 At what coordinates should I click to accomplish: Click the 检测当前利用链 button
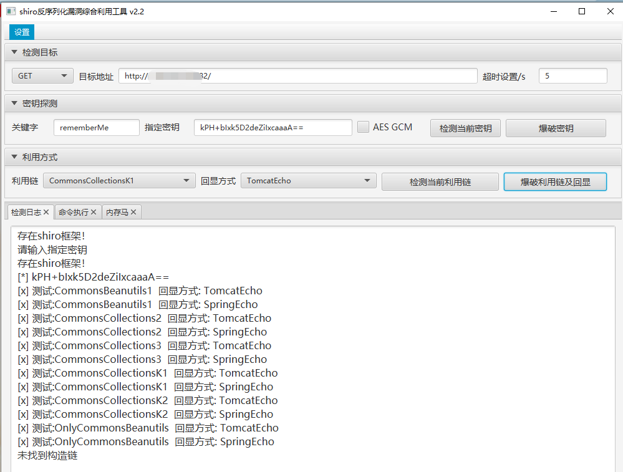point(440,182)
